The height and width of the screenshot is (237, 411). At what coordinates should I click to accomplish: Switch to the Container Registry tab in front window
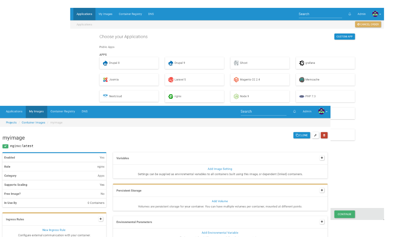tap(63, 112)
